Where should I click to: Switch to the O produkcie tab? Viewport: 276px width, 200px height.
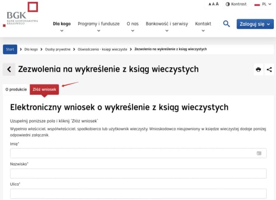[x=16, y=89]
